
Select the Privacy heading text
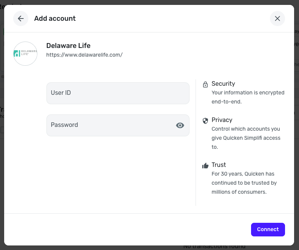(222, 120)
